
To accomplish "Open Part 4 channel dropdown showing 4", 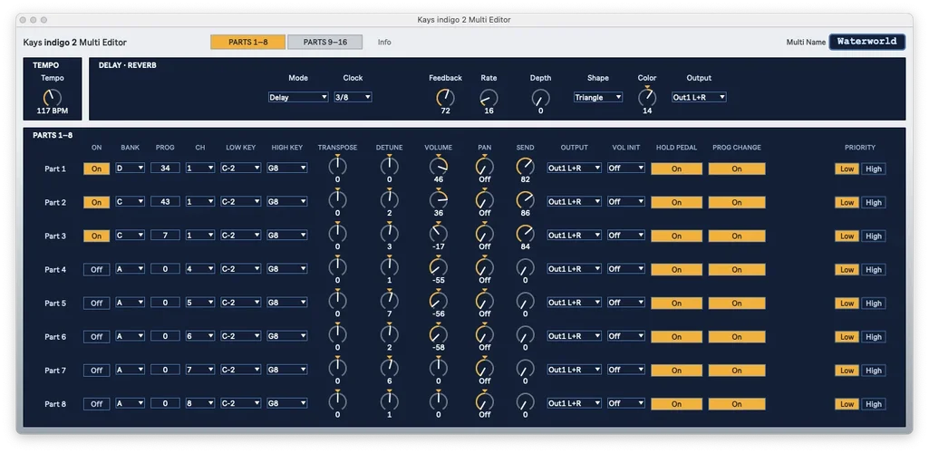I will click(200, 269).
